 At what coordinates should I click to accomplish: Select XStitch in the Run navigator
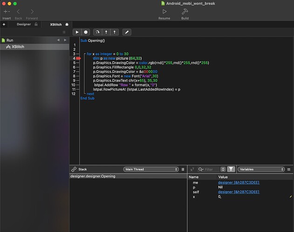(18, 47)
